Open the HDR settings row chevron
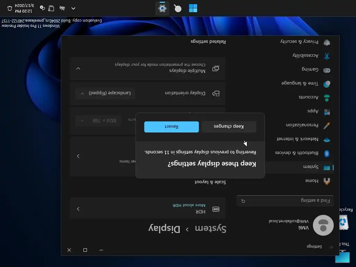Image resolution: width=356 pixels, height=267 pixels. click(x=78, y=209)
